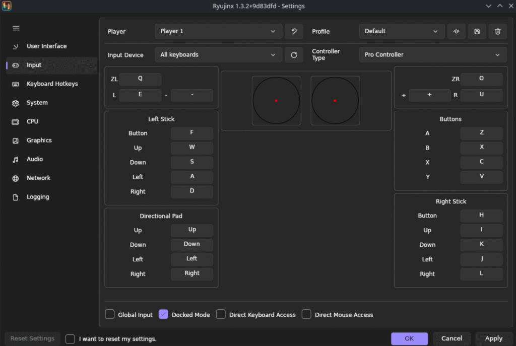The width and height of the screenshot is (516, 346).
Task: Rebind Directional Pad Down mapping
Action: (x=192, y=245)
